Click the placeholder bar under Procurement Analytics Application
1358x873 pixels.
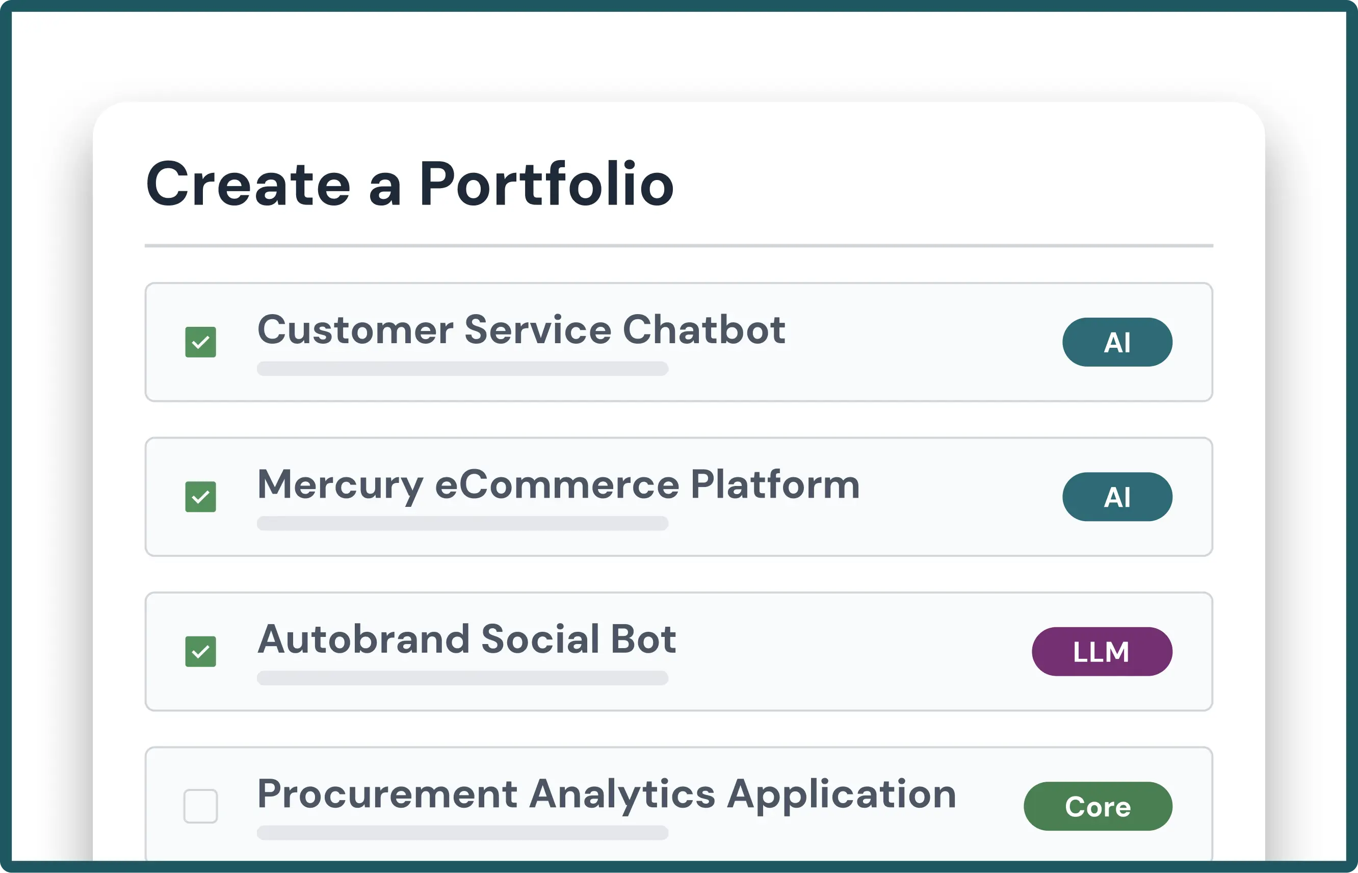[x=462, y=832]
